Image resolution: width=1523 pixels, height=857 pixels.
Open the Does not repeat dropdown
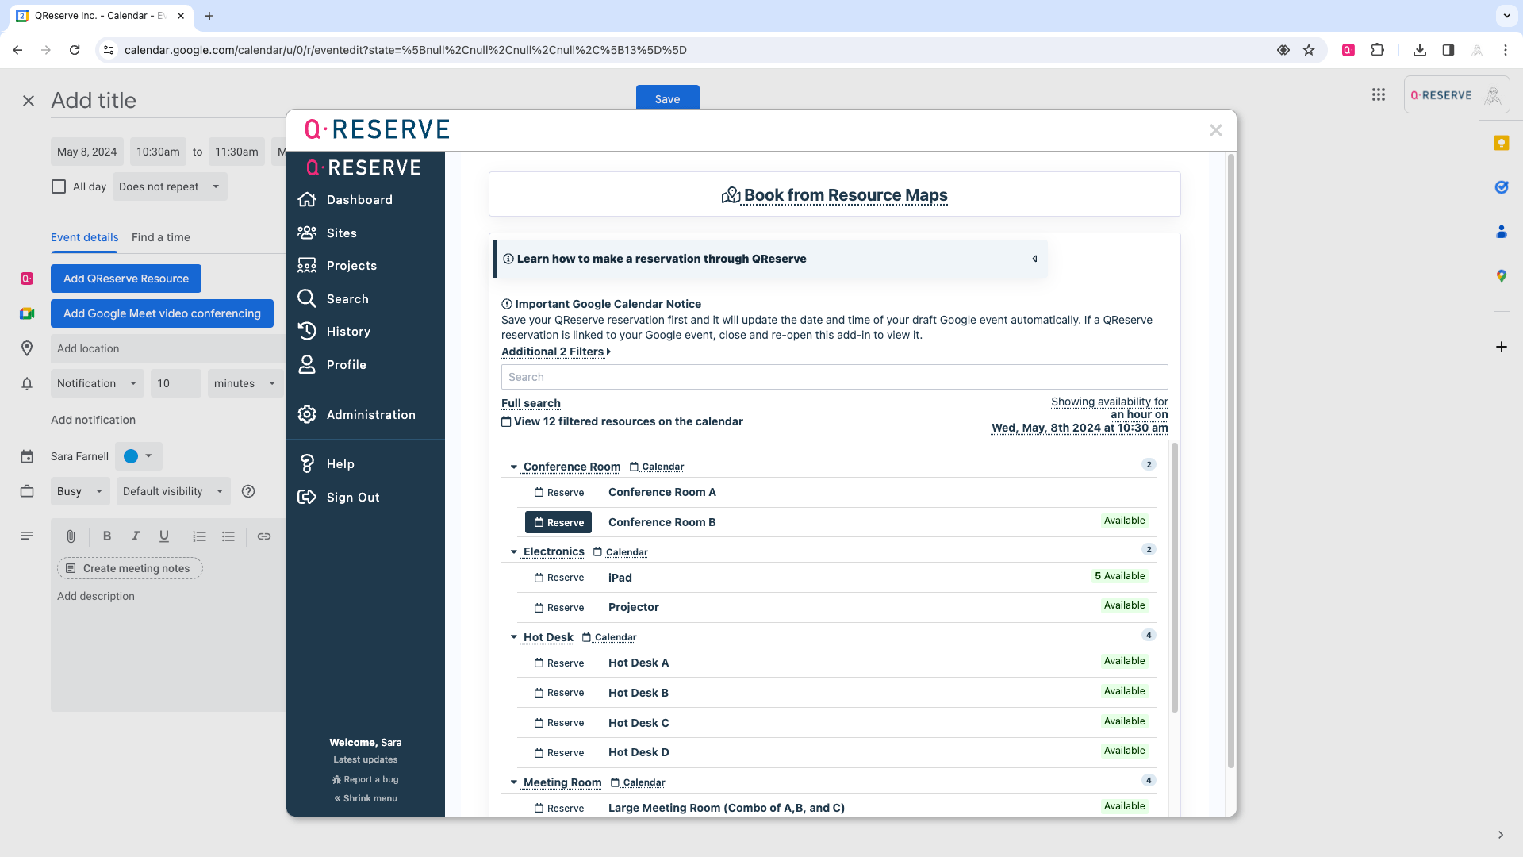169,186
